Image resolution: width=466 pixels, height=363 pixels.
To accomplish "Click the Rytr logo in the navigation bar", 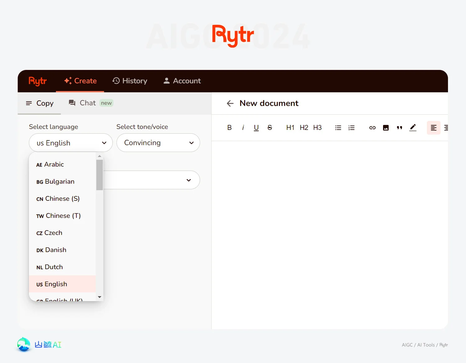I will (38, 81).
